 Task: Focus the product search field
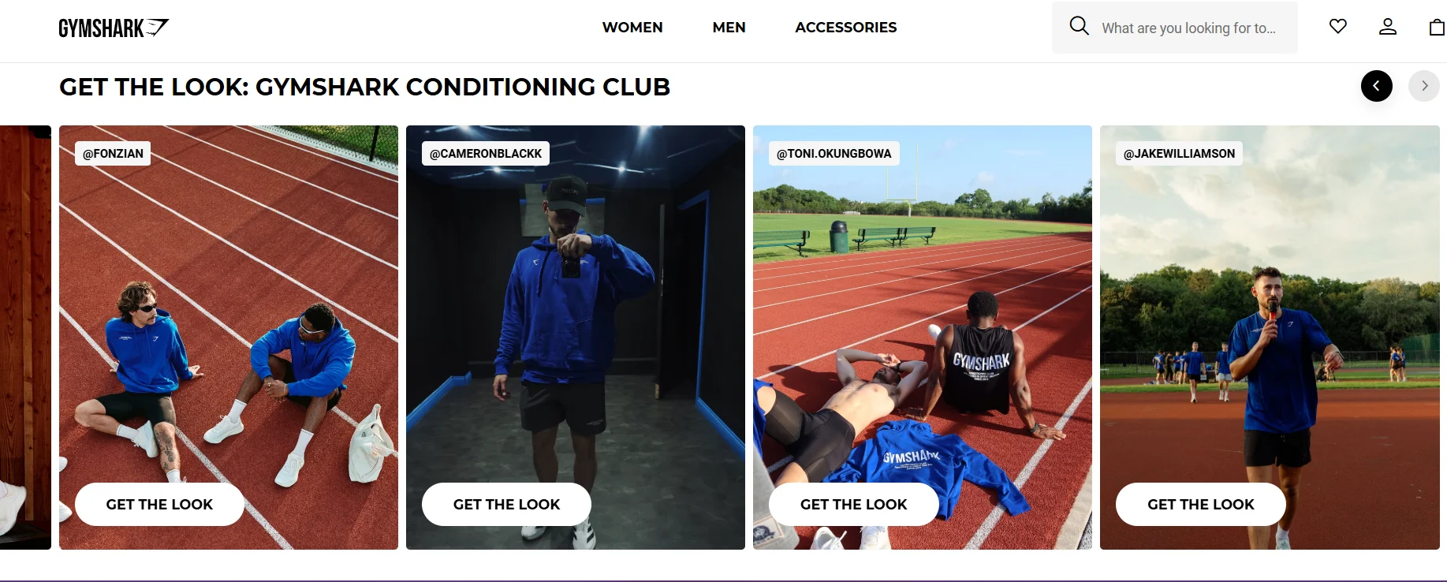pos(1175,28)
